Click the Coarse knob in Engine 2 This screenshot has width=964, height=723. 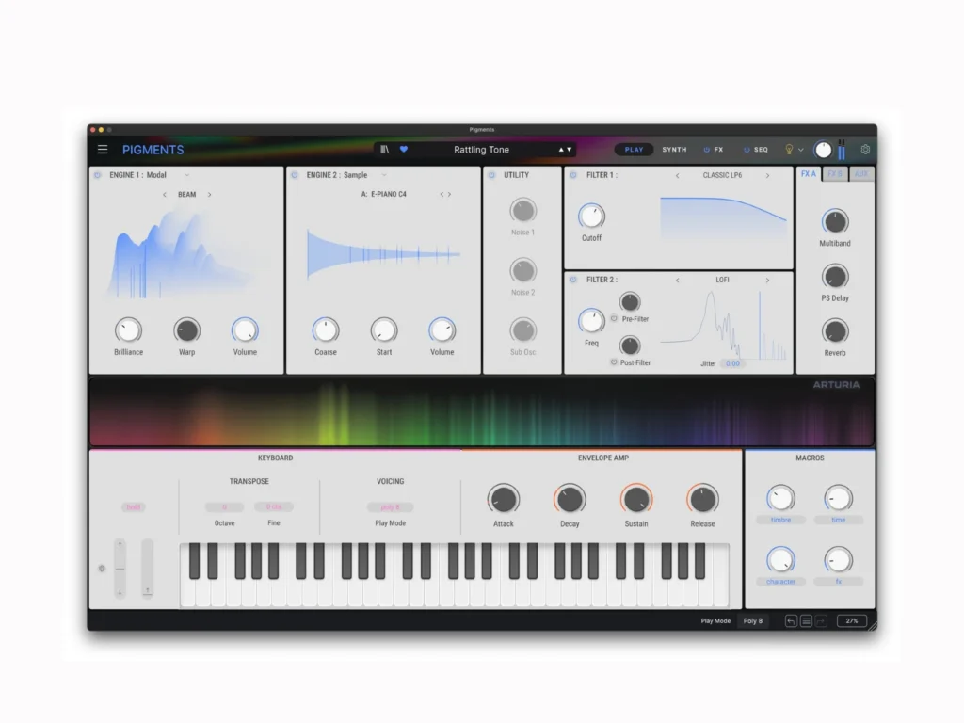point(326,330)
